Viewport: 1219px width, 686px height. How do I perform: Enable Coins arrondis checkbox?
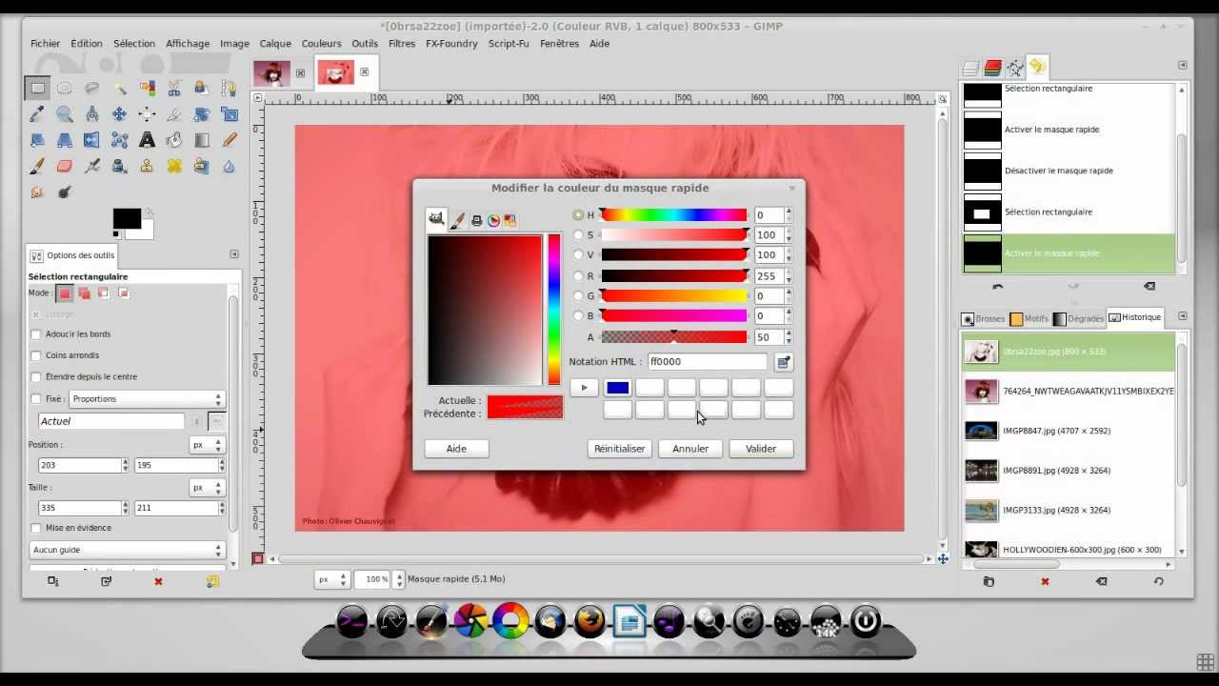(x=36, y=355)
